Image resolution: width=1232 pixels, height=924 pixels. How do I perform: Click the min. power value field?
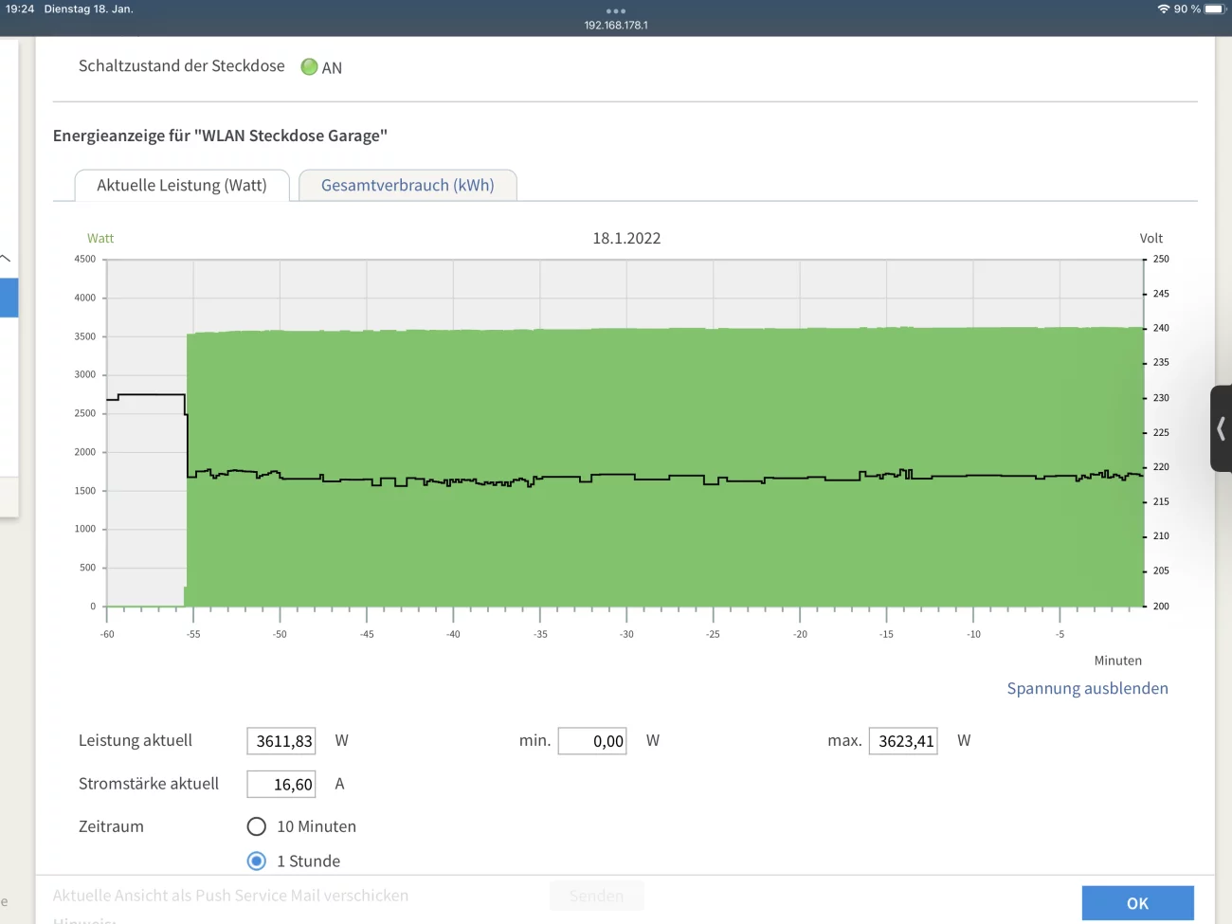(x=592, y=741)
